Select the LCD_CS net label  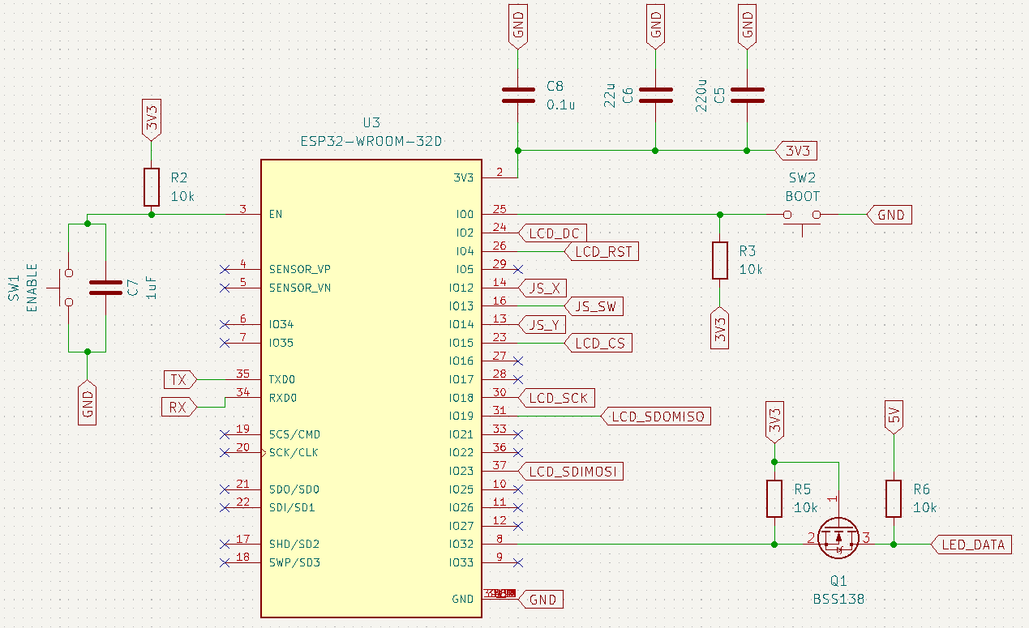point(598,343)
